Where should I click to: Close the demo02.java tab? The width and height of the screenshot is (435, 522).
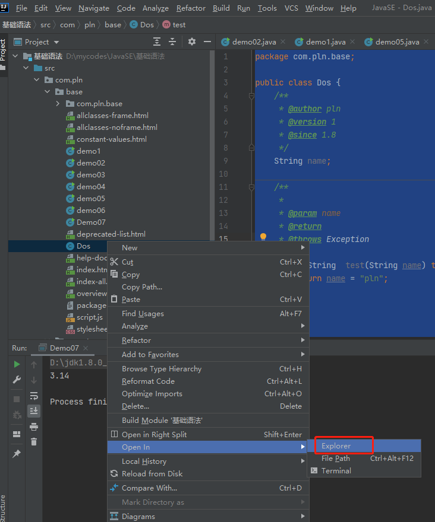(283, 42)
